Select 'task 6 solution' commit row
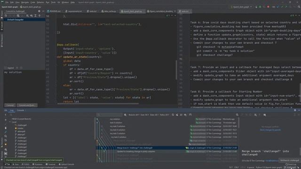This screenshot has height=169, width=301. (166, 123)
